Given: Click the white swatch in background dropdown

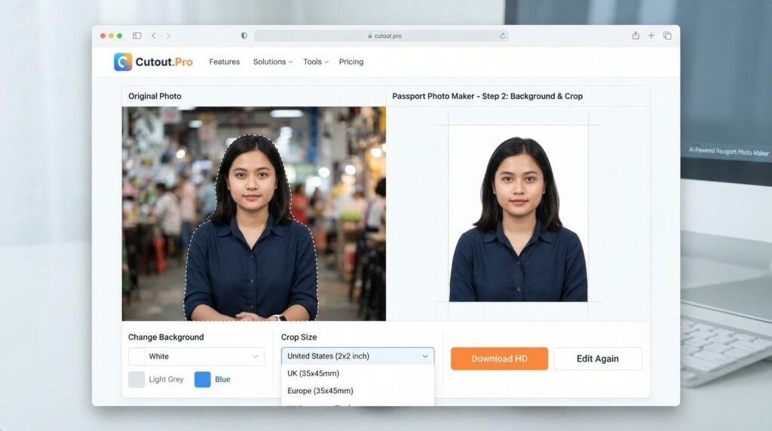Looking at the screenshot, I should (137, 356).
